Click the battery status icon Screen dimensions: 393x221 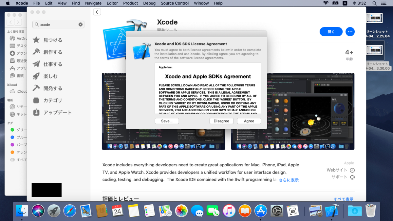335,3
